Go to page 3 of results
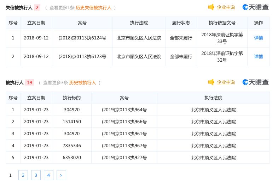 point(36,175)
